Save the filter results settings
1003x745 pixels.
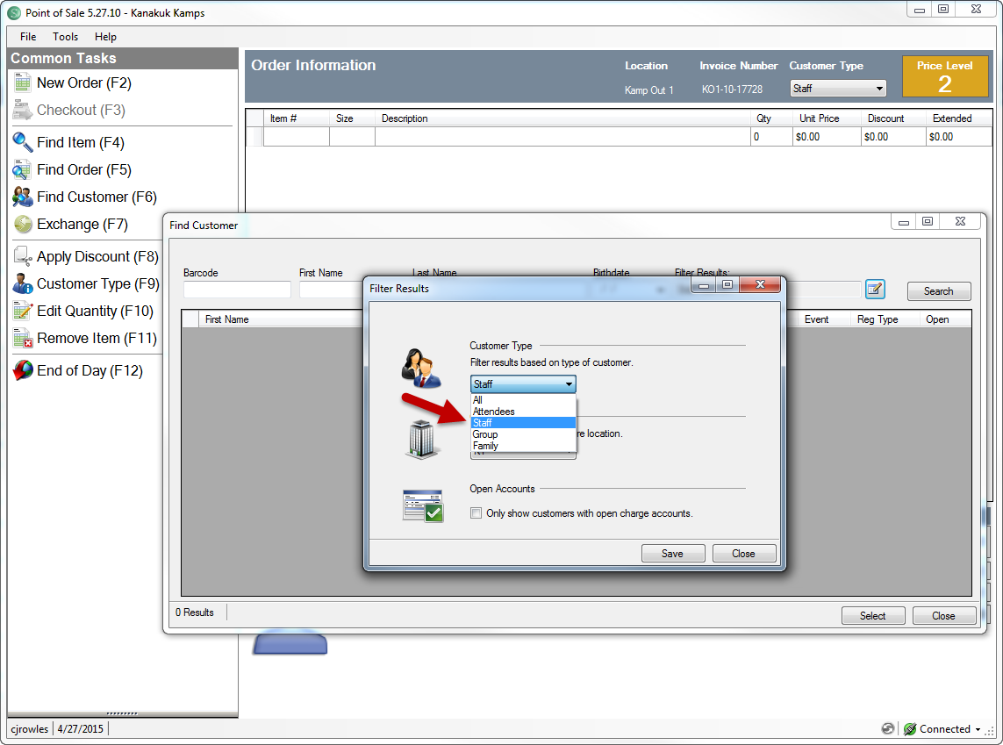pyautogui.click(x=673, y=554)
